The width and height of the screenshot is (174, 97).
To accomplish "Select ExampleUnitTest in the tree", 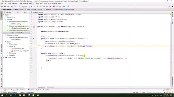I will pos(18,33).
